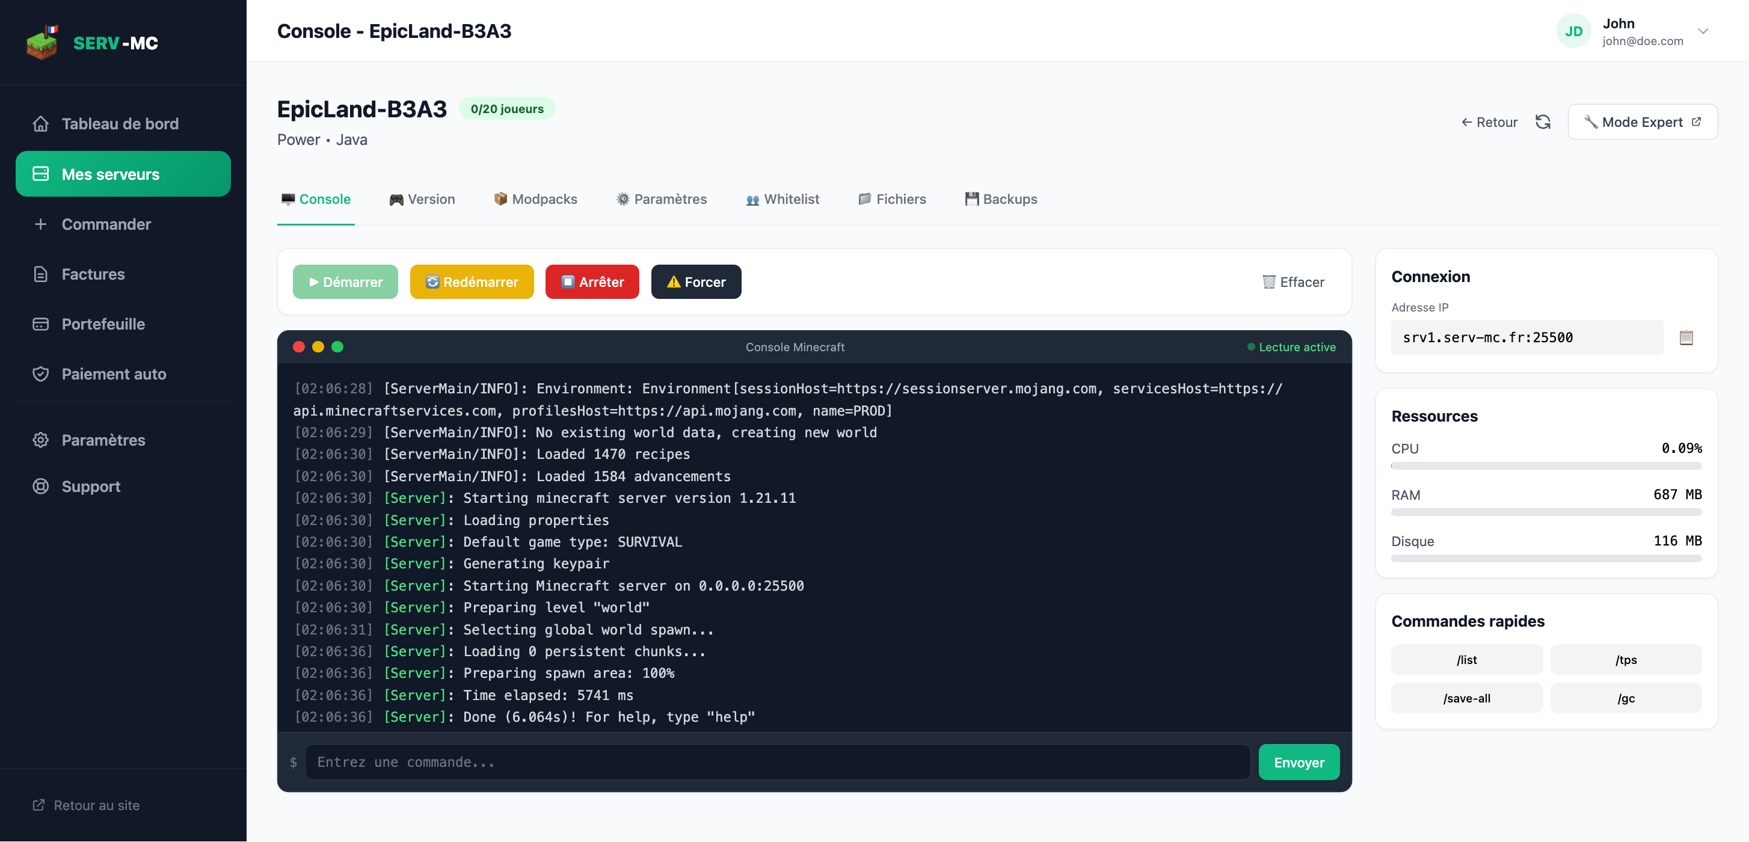Viewport: 1749px width, 842px height.
Task: Expand the John account dropdown chevron
Action: tap(1703, 31)
